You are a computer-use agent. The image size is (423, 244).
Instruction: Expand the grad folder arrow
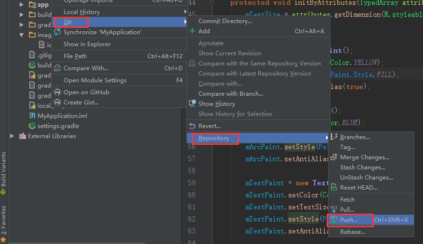(22, 25)
